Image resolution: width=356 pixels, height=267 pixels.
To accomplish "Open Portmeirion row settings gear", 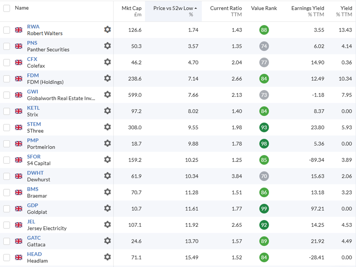I will click(108, 143).
